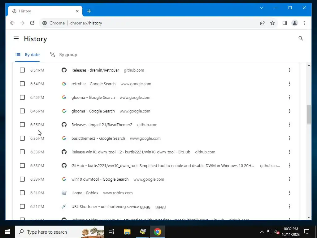Open a new tab with the plus button
Screen dimensions: 317x238
89,11
